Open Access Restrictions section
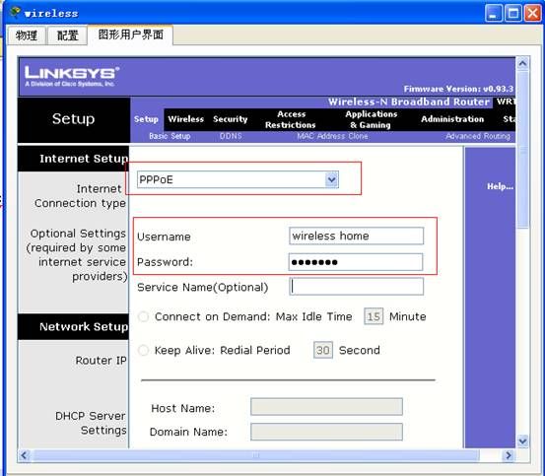 (x=291, y=119)
